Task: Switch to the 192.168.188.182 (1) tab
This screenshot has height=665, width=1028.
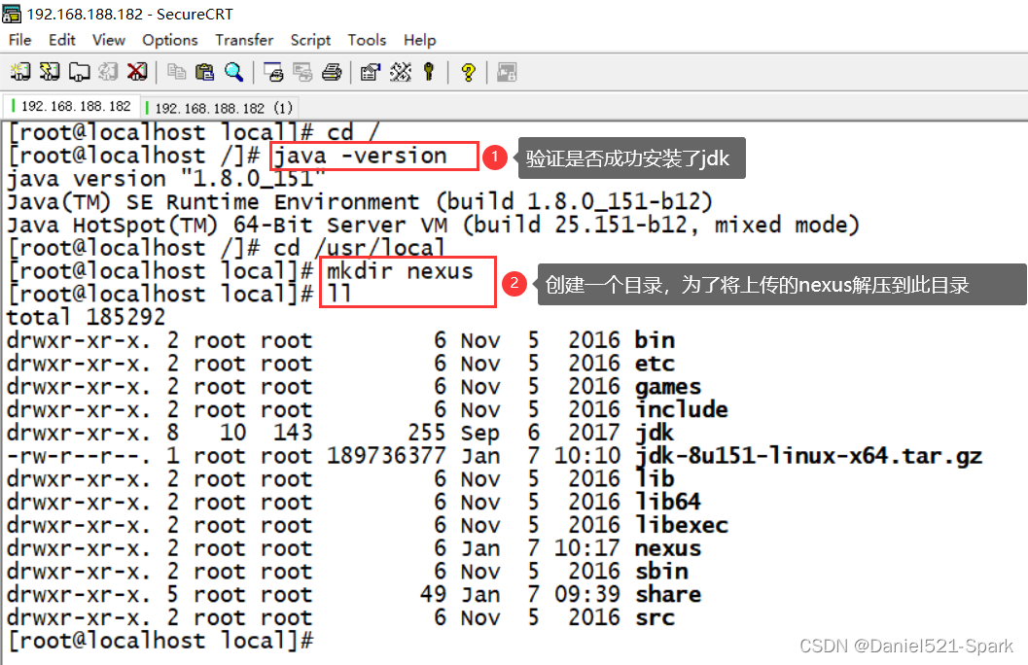Action: pos(223,108)
